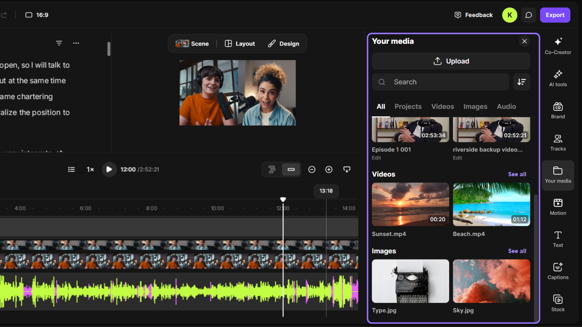Edit the Episode 1 001 project
The height and width of the screenshot is (327, 582).
click(x=376, y=158)
